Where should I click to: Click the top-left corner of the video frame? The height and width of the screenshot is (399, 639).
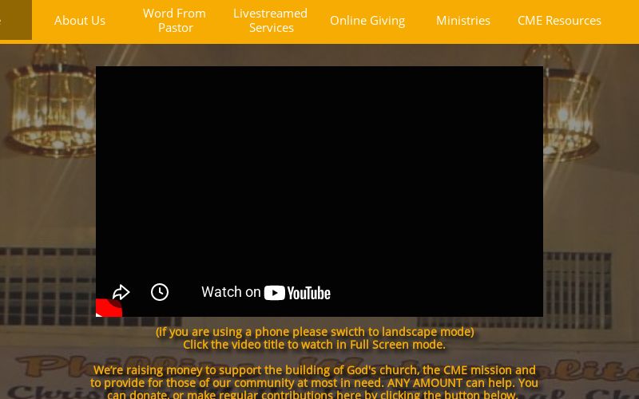(99, 69)
